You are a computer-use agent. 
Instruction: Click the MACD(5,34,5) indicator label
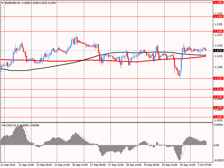pyautogui.click(x=10, y=125)
